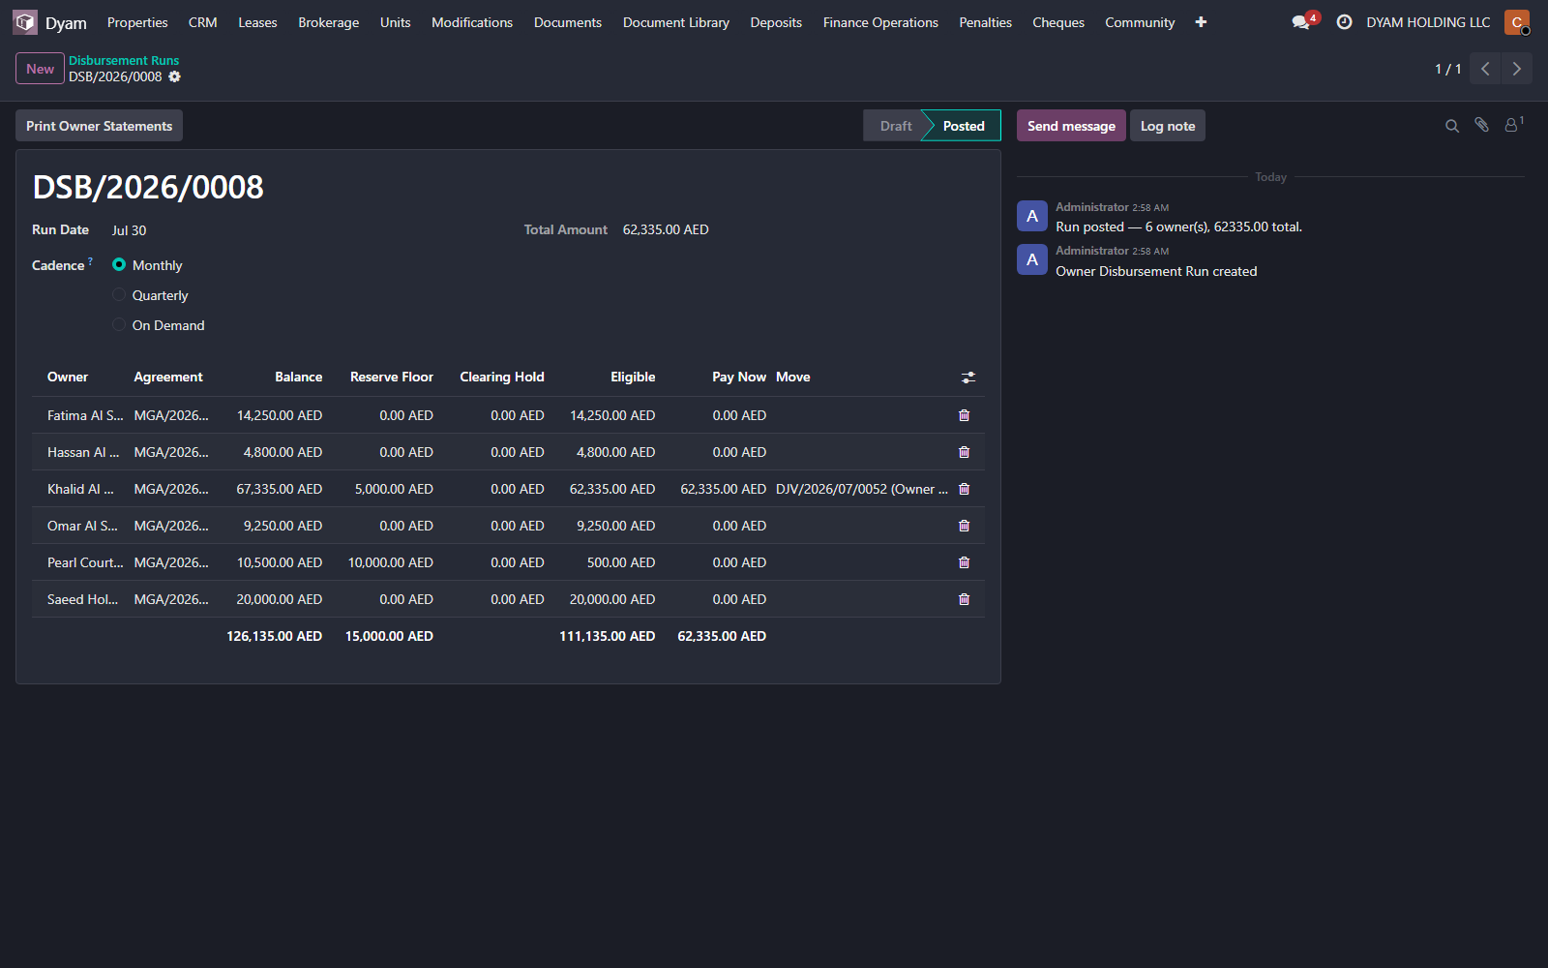Delete the Hassan Al ... line
Screen dimensions: 1548x968
[x=964, y=452]
